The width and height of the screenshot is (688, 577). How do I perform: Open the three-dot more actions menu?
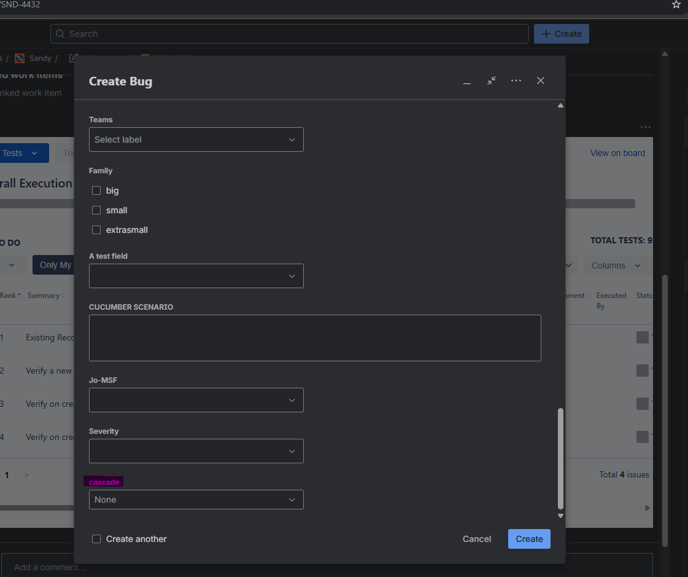coord(516,80)
